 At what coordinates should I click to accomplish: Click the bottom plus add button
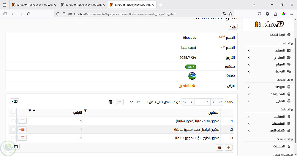click(229, 147)
